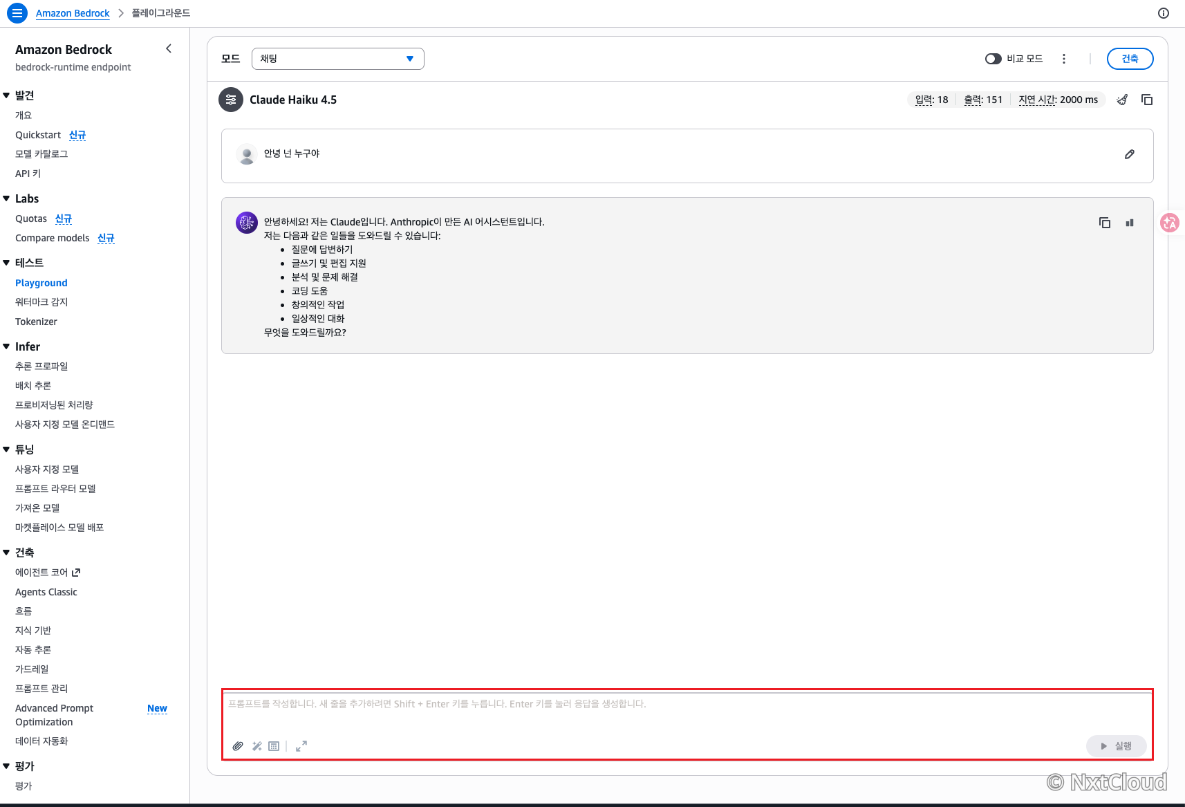Collapse the 평가 sidebar section
Viewport: 1185px width, 807px height.
point(6,766)
